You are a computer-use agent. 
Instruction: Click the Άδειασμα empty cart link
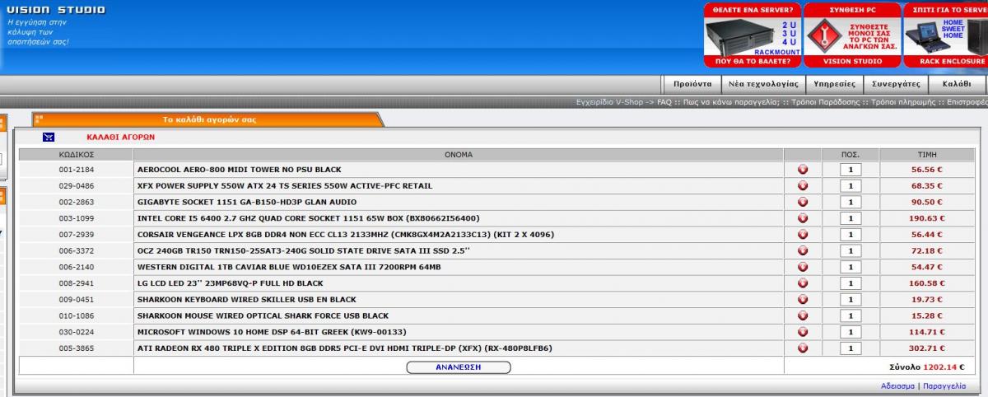tap(897, 385)
